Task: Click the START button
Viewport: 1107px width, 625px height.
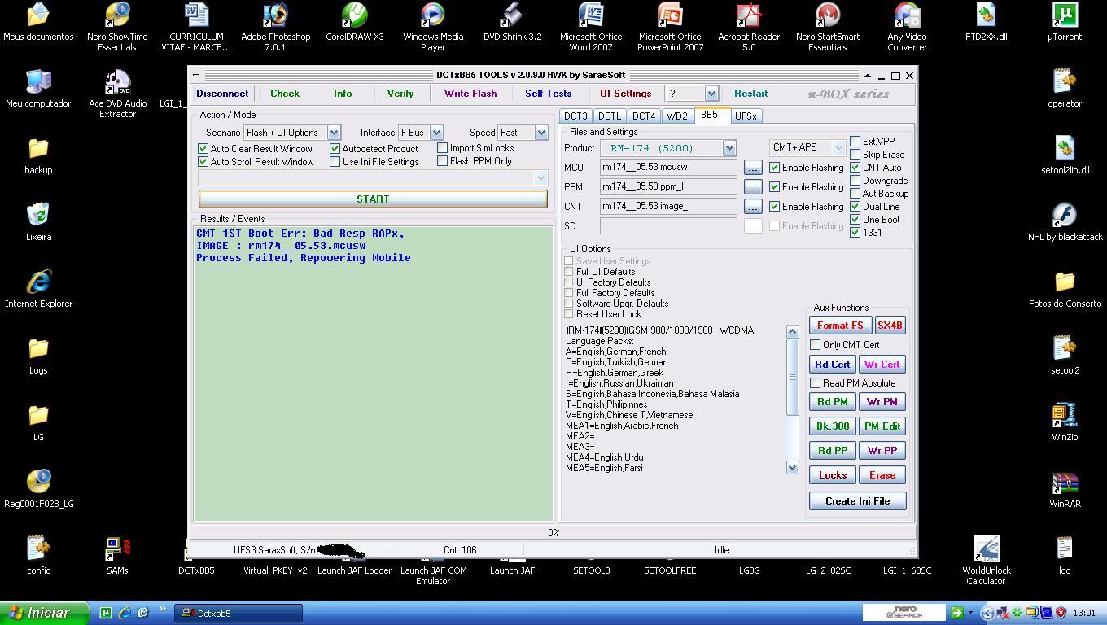Action: point(373,199)
